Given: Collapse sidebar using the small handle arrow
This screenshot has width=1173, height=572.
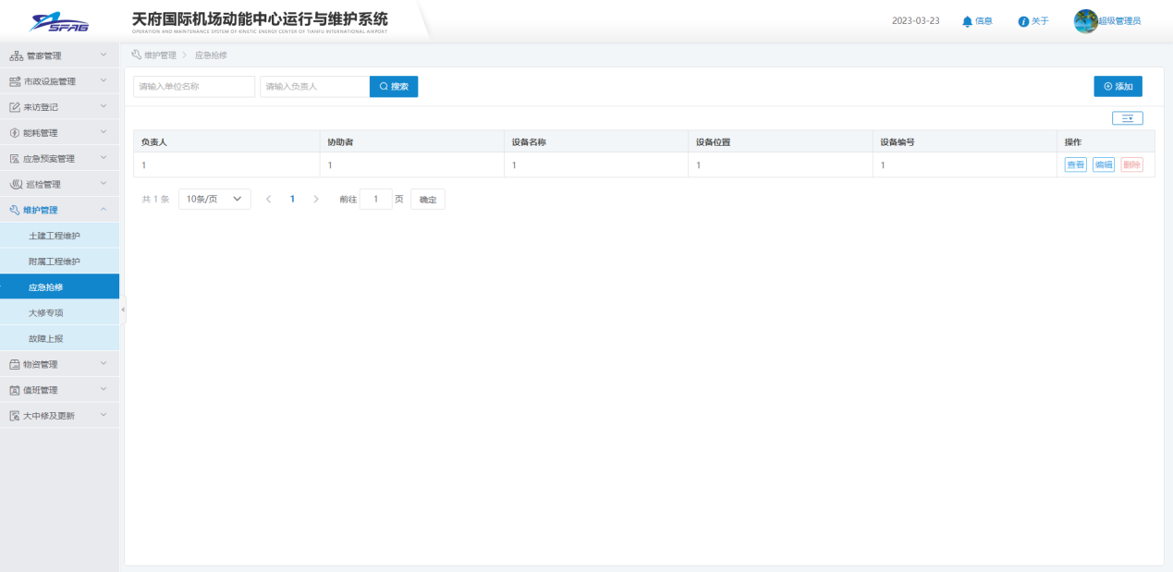Looking at the screenshot, I should pos(122,310).
